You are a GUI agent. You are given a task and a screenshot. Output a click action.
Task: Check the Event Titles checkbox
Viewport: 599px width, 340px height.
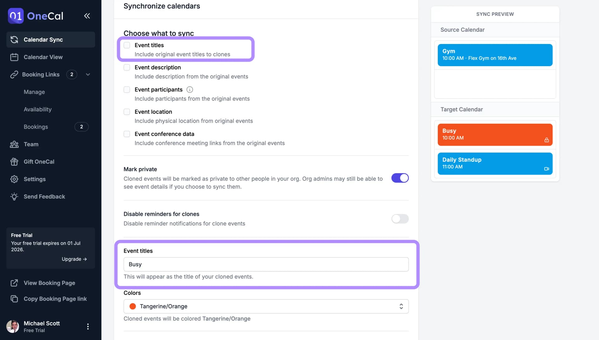coord(127,46)
